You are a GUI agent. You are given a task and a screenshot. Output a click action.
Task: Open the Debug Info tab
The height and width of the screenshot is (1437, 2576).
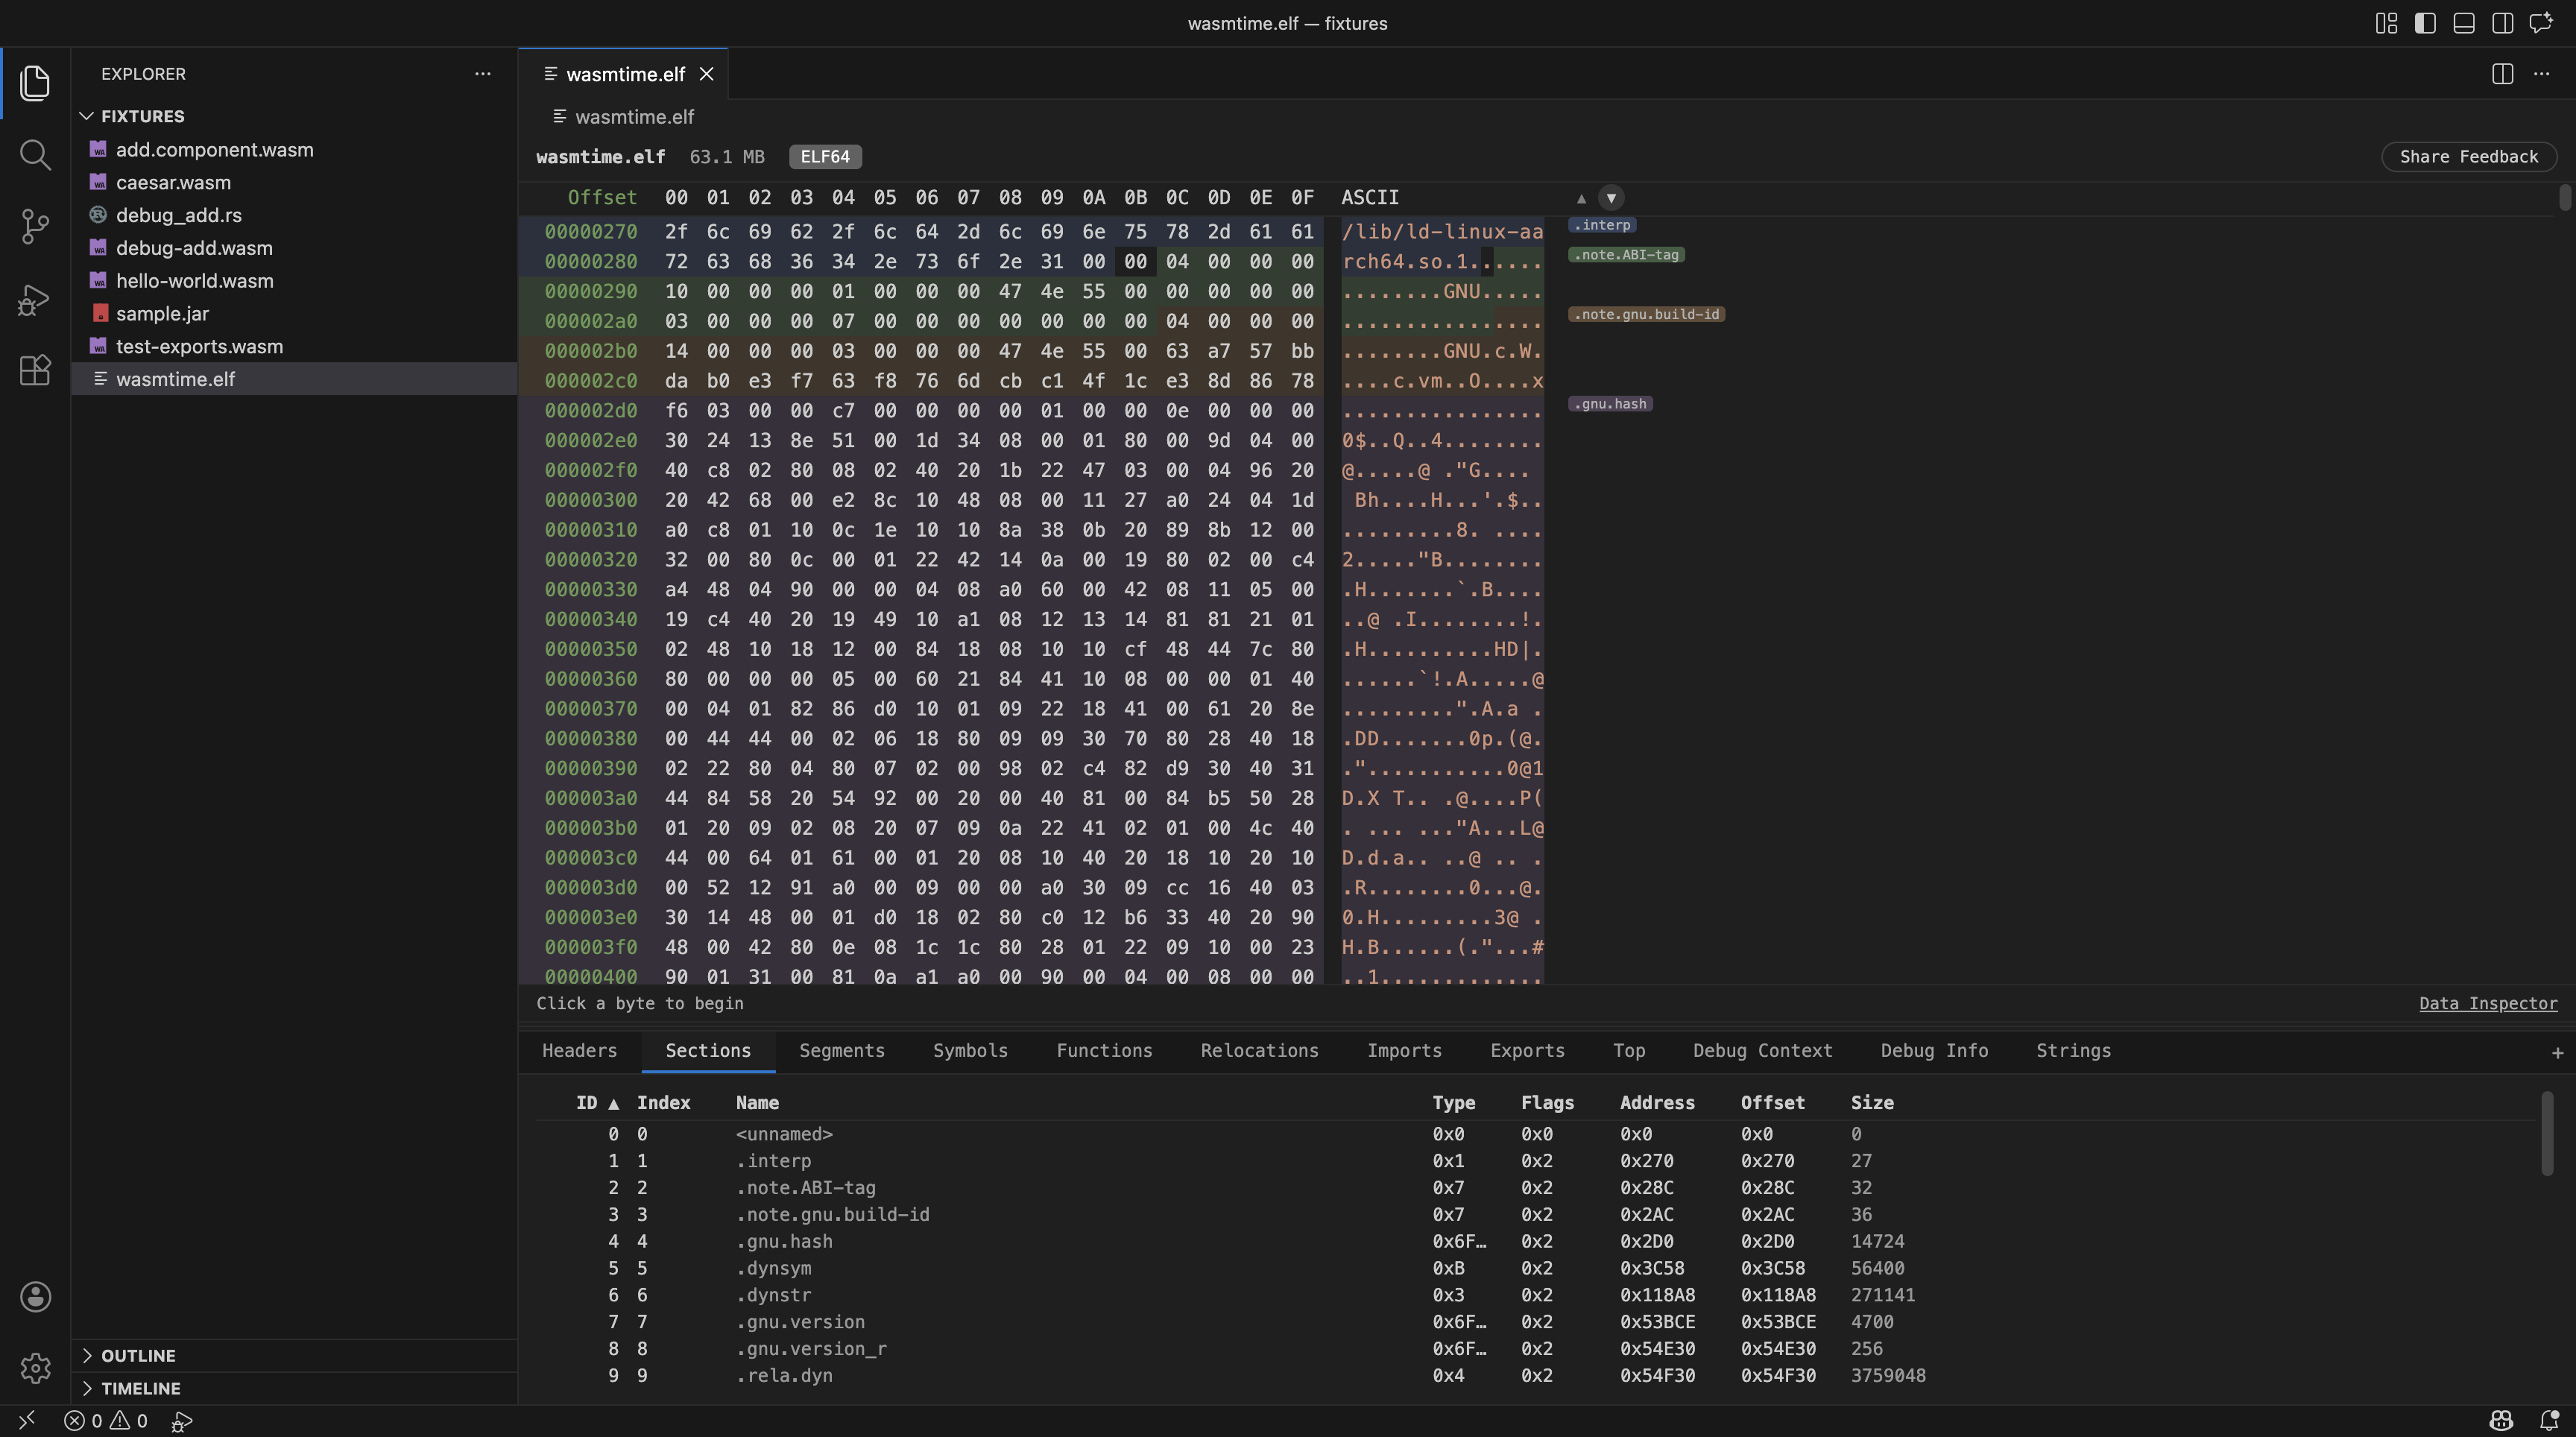click(x=1934, y=1051)
